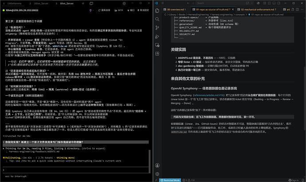This screenshot has height=182, width=306.
Task: Click 'Library' in the breadcrumb path
Action: (173, 15)
